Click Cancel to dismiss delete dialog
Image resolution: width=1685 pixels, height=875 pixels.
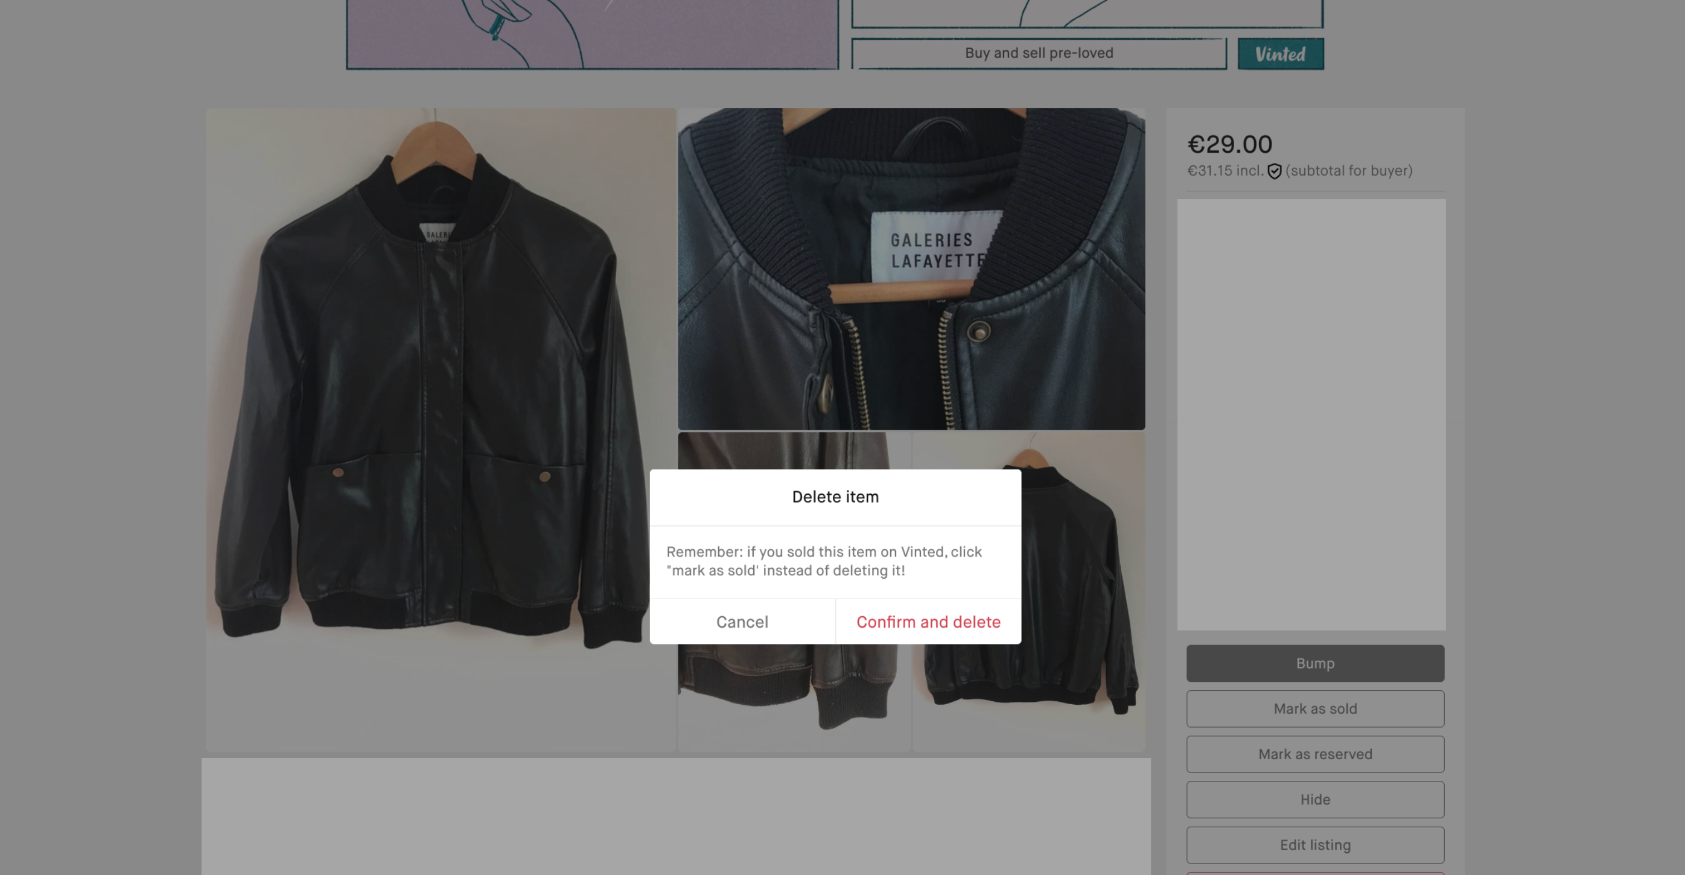(x=741, y=621)
